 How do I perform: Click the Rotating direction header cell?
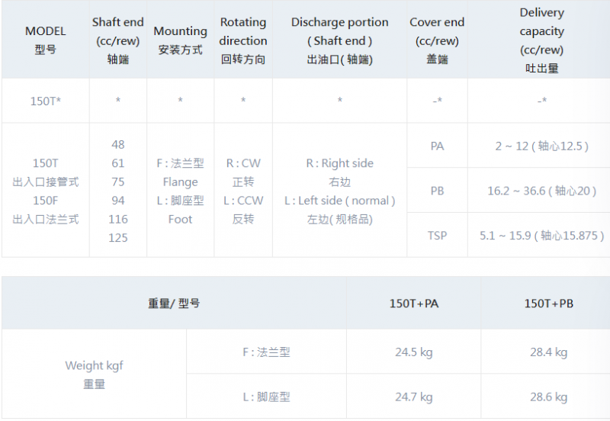(x=243, y=40)
